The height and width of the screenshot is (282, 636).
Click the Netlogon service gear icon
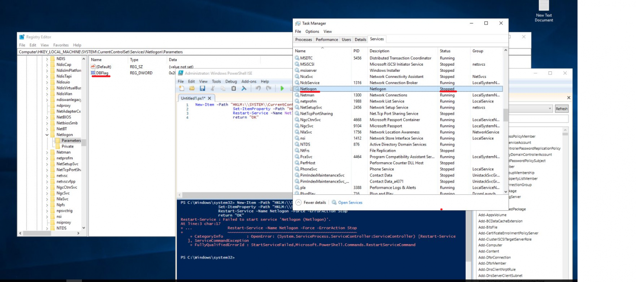tap(297, 89)
